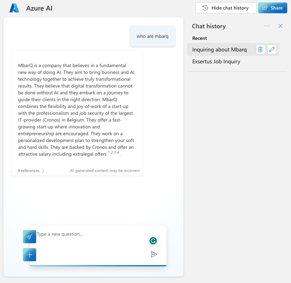Click citation 4 superscript link

(x=118, y=153)
